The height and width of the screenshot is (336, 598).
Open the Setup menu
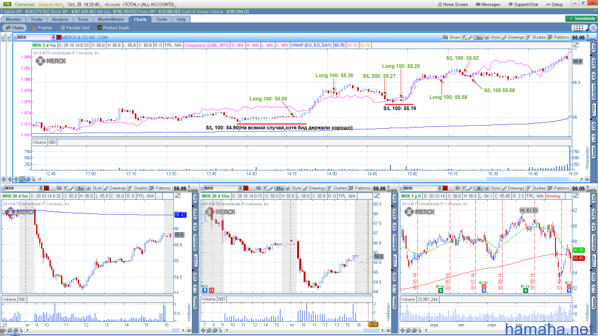[x=554, y=4]
